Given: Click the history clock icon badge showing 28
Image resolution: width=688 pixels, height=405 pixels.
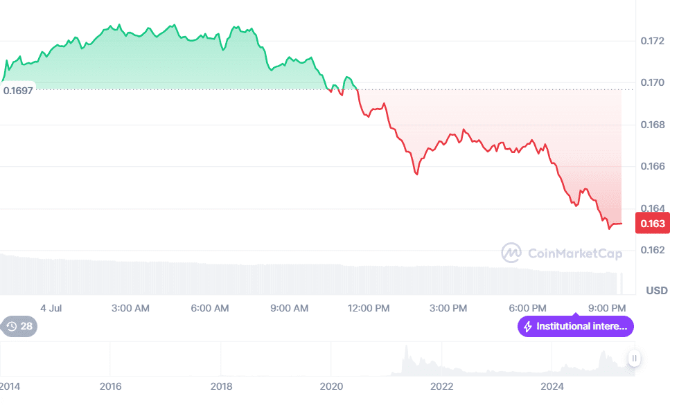Looking at the screenshot, I should click(19, 326).
